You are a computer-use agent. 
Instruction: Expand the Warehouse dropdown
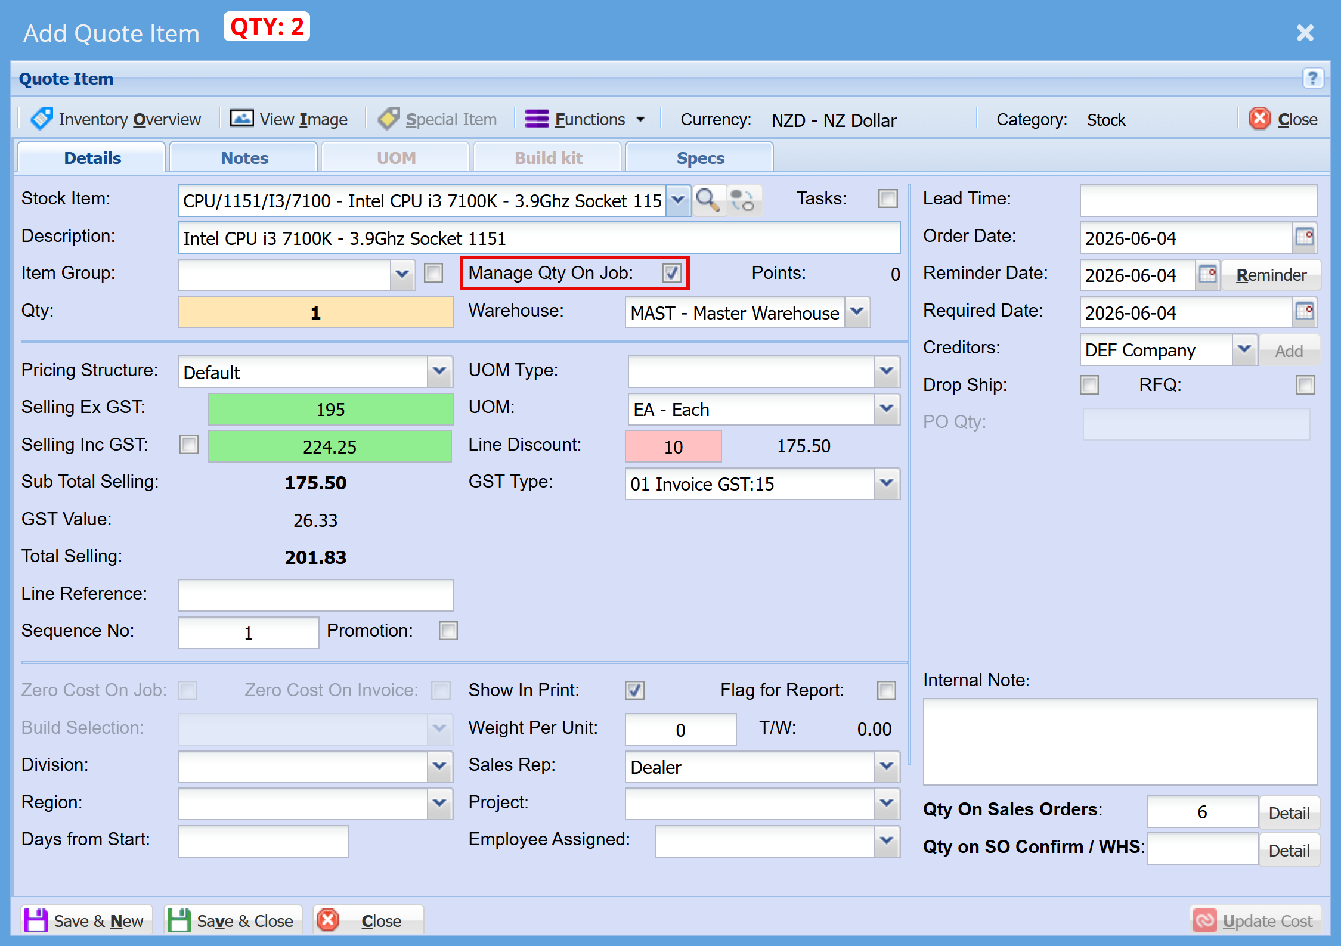click(857, 312)
